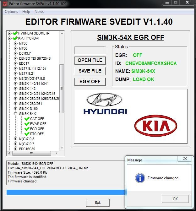The height and width of the screenshot is (211, 196).
Task: Expand the SIM2K-240/241/242/245 node
Action: pos(15,94)
